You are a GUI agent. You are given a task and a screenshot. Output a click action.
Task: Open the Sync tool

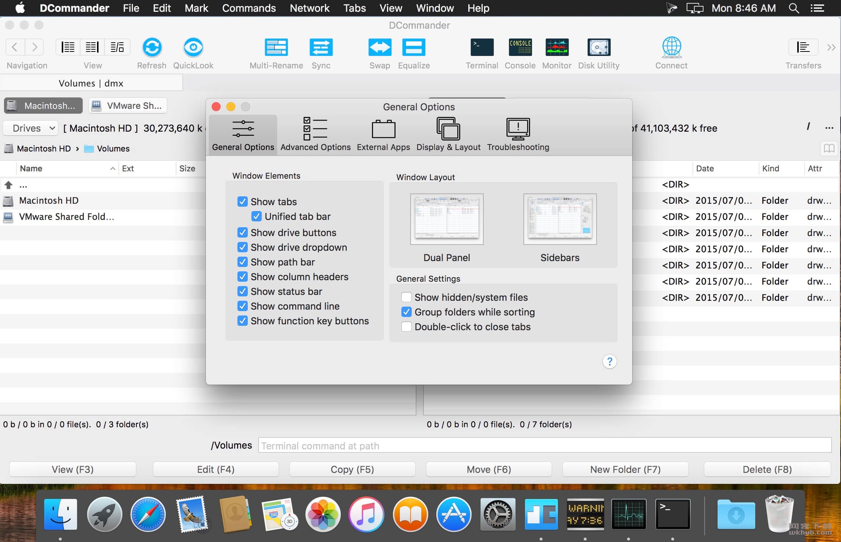pyautogui.click(x=321, y=47)
